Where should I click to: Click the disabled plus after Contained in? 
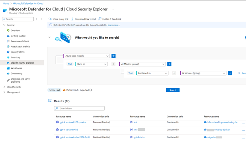click(x=174, y=73)
